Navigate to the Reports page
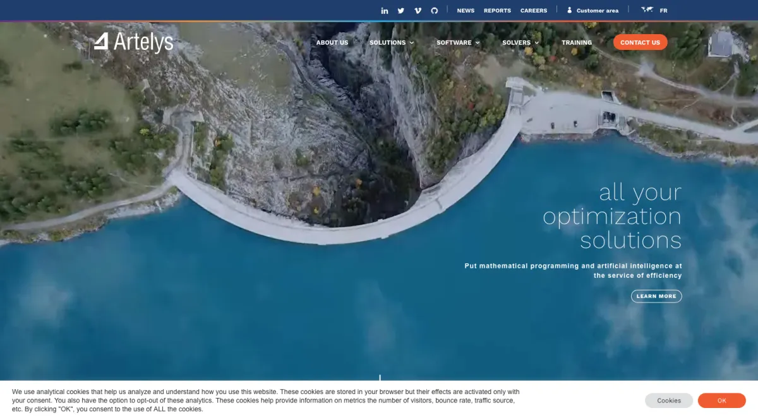Image resolution: width=758 pixels, height=420 pixels. pyautogui.click(x=497, y=11)
